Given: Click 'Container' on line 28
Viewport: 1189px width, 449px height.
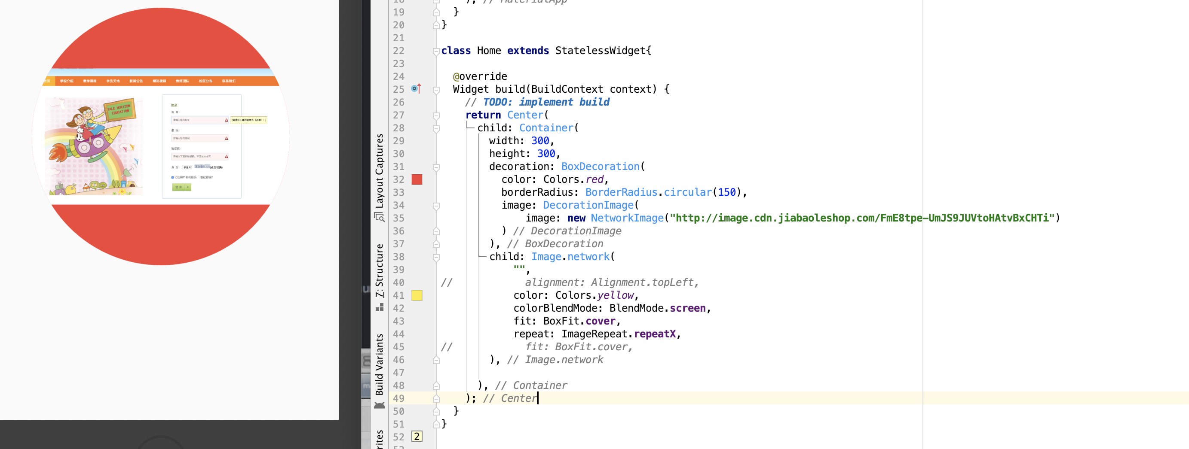Looking at the screenshot, I should click(546, 127).
